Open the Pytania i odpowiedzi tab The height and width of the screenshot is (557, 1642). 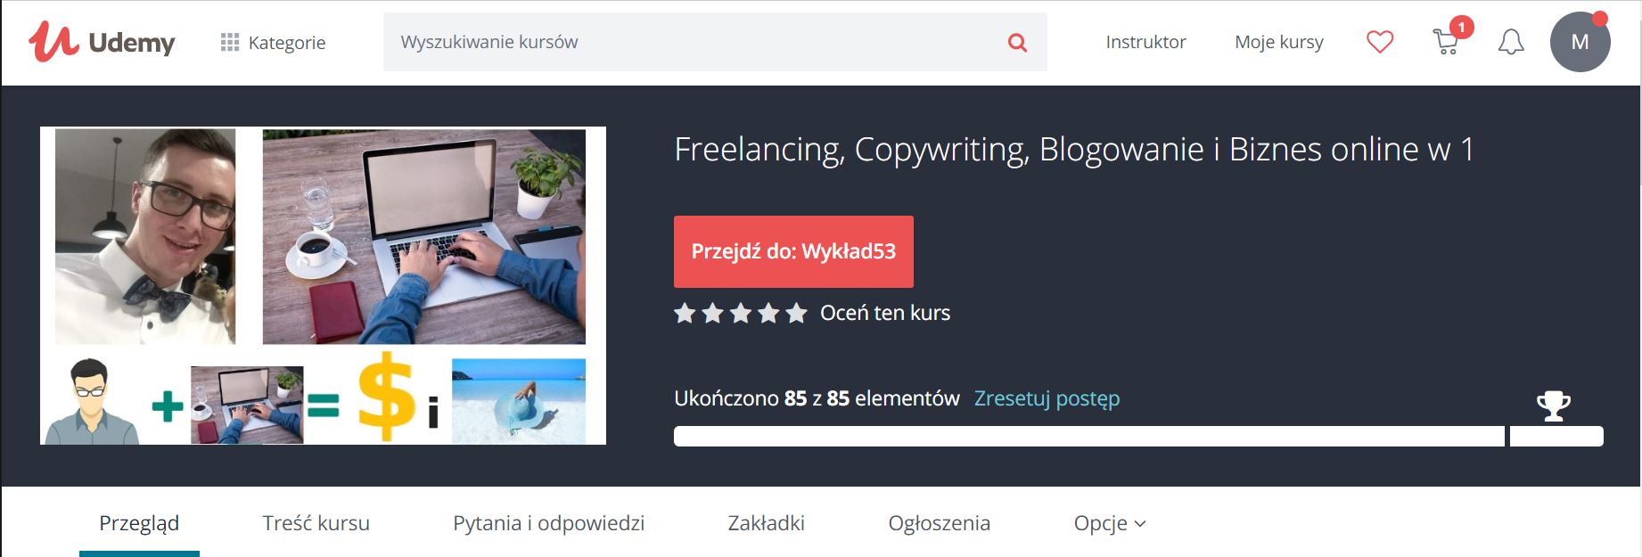pyautogui.click(x=548, y=523)
